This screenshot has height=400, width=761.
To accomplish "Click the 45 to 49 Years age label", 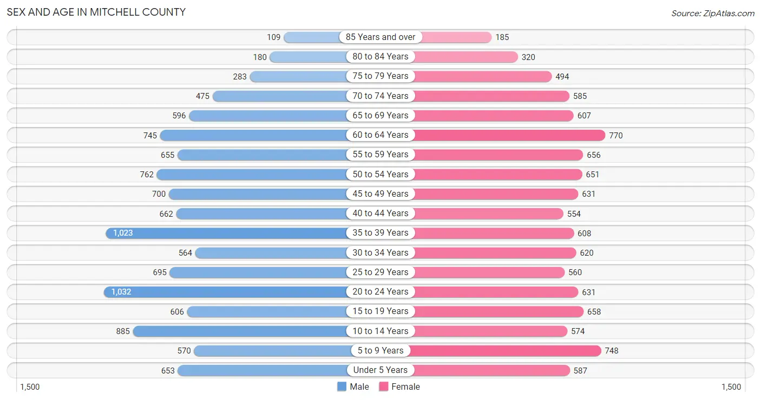I will coord(380,194).
